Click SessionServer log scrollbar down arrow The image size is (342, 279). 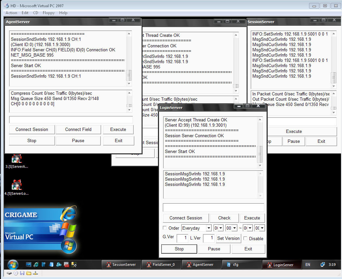pyautogui.click(x=334, y=86)
